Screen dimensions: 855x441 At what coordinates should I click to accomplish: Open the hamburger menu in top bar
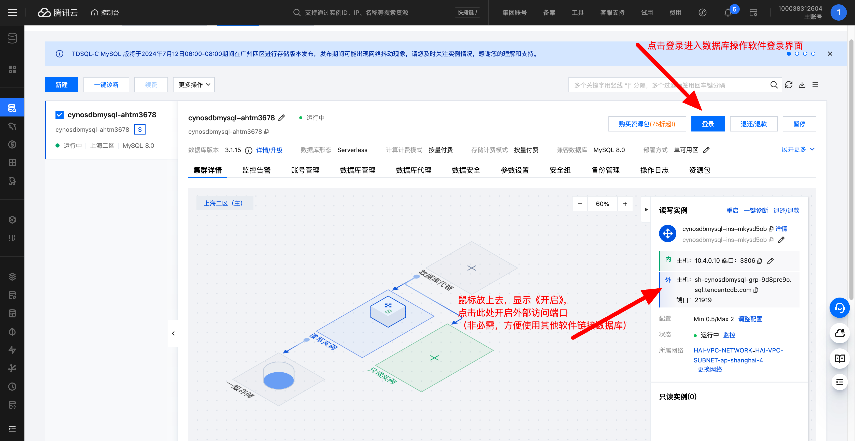click(x=13, y=13)
